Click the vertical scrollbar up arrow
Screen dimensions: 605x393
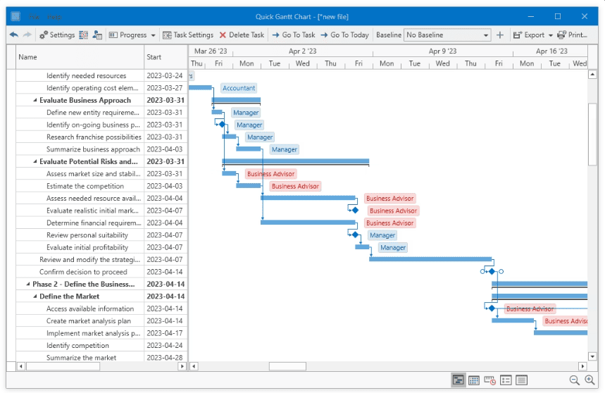(592, 74)
